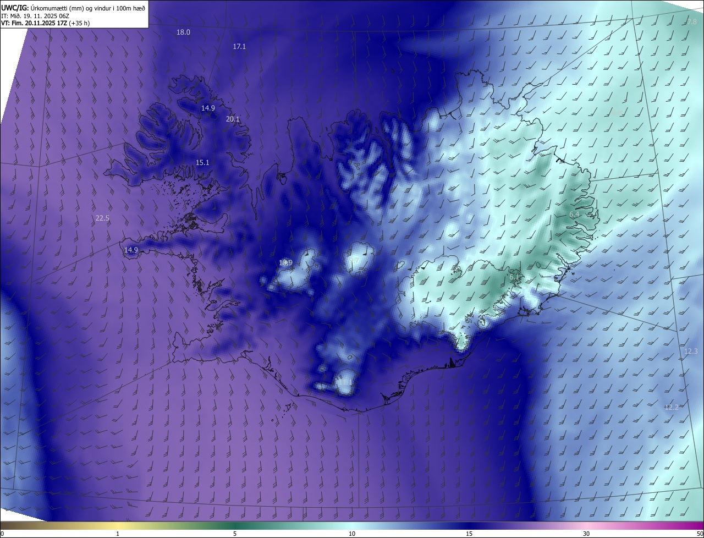Click the title 'Úrkomumætti (mm) og vindur í 100m hæð'

coord(88,8)
